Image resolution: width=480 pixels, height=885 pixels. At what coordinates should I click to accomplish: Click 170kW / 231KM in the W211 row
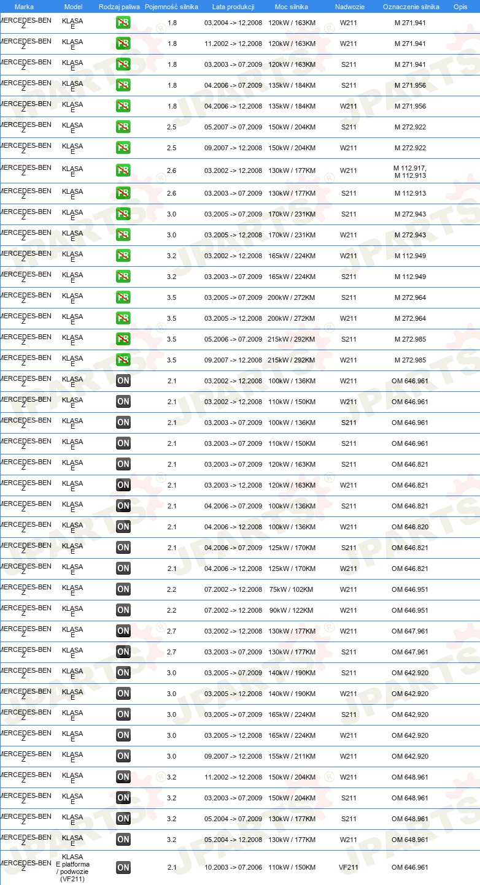(292, 236)
